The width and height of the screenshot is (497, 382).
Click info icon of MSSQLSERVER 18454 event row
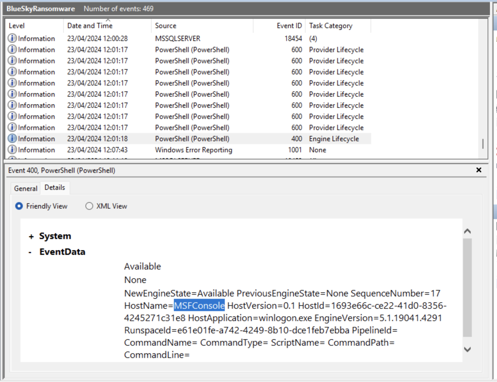point(12,38)
